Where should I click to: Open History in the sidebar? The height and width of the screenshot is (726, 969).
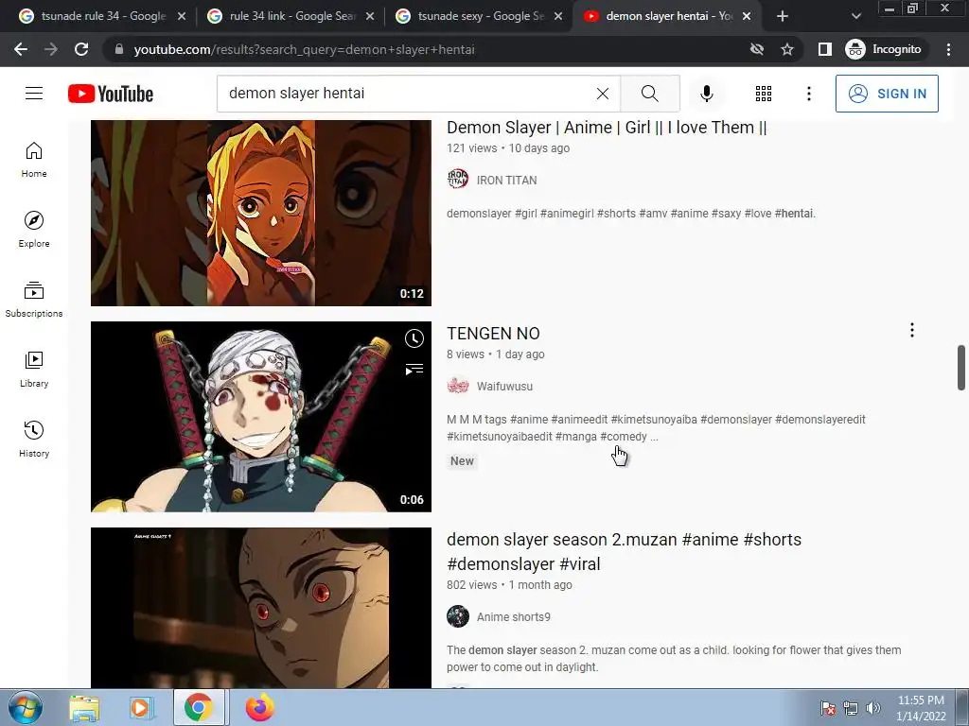34,439
